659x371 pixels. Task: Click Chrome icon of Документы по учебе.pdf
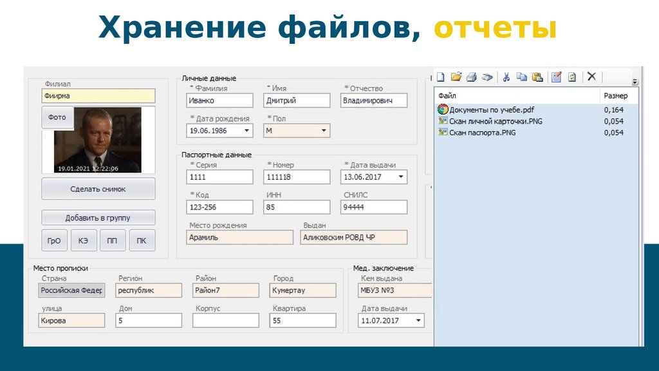pos(443,109)
